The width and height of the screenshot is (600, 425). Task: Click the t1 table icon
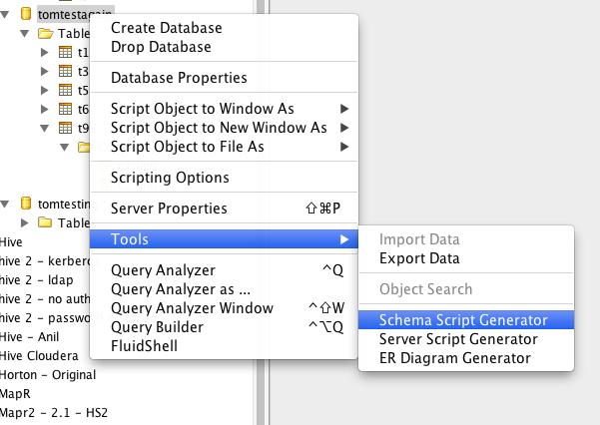click(x=66, y=52)
